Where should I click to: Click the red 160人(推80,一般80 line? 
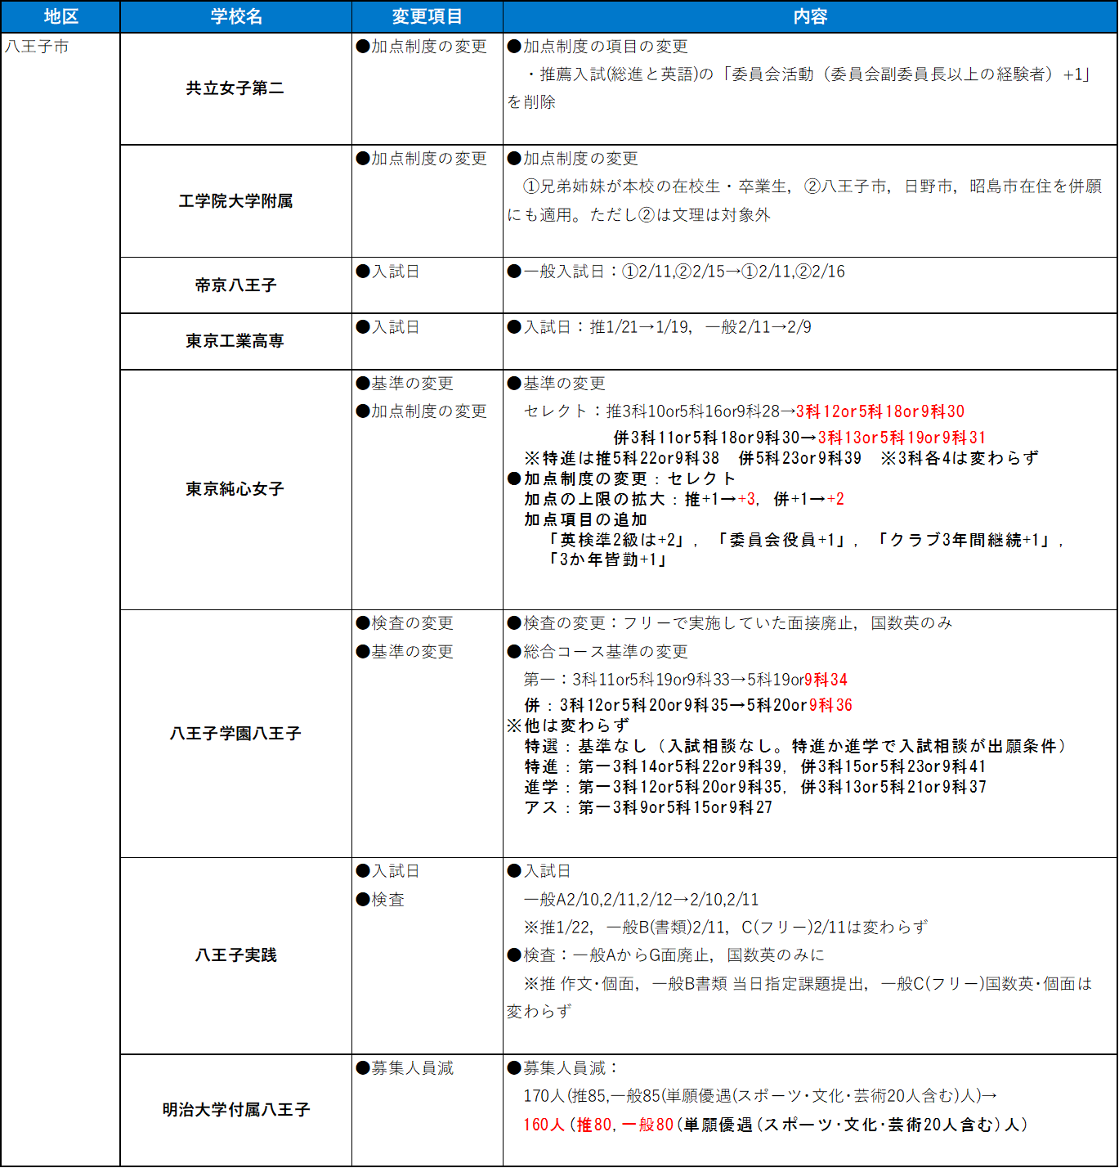pos(776,1125)
